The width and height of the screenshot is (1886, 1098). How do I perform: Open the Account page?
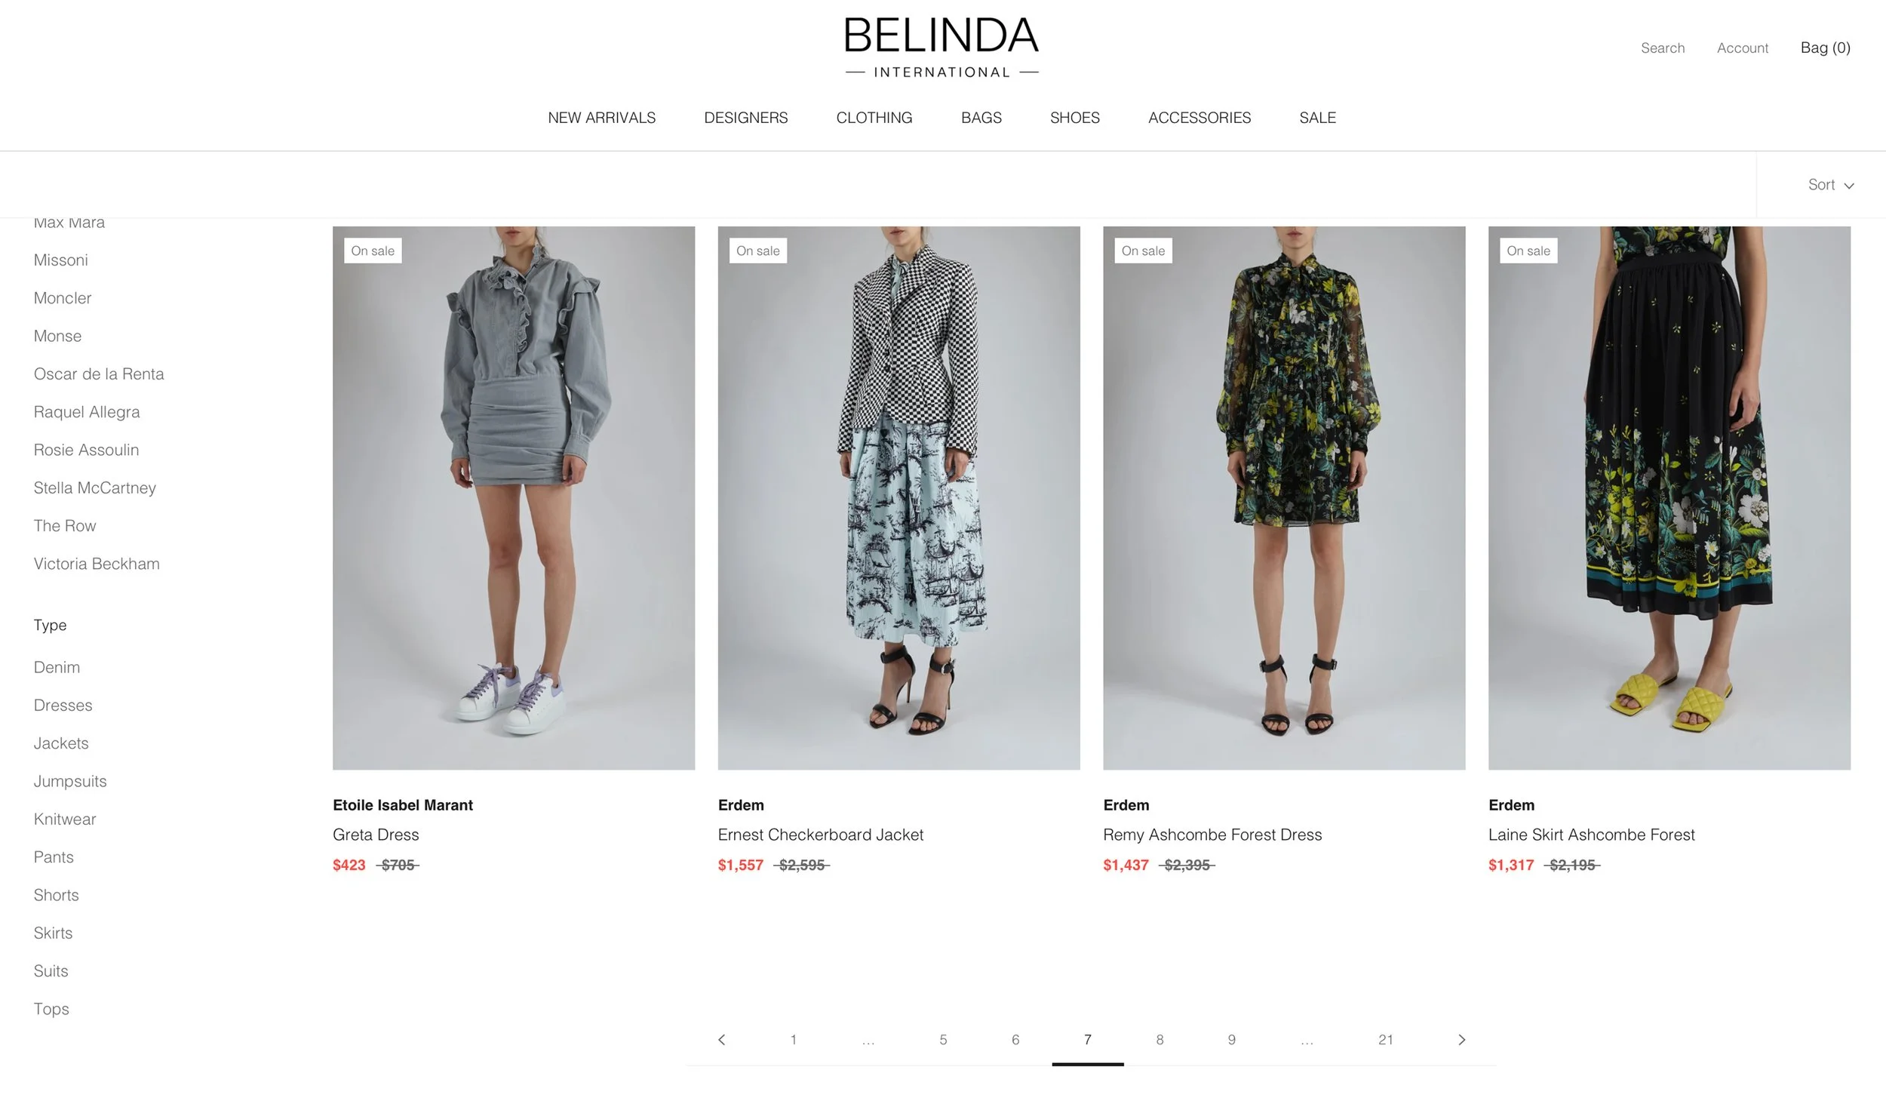point(1742,48)
